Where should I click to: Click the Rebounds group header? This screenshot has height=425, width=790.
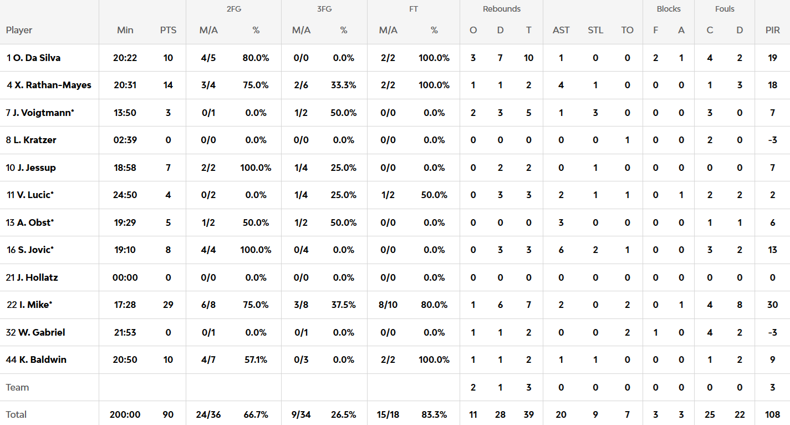(502, 9)
